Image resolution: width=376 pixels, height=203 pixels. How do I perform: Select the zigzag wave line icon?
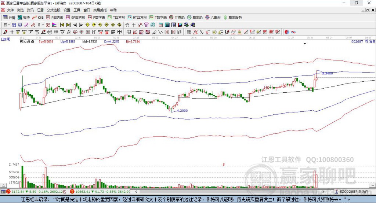point(160,32)
